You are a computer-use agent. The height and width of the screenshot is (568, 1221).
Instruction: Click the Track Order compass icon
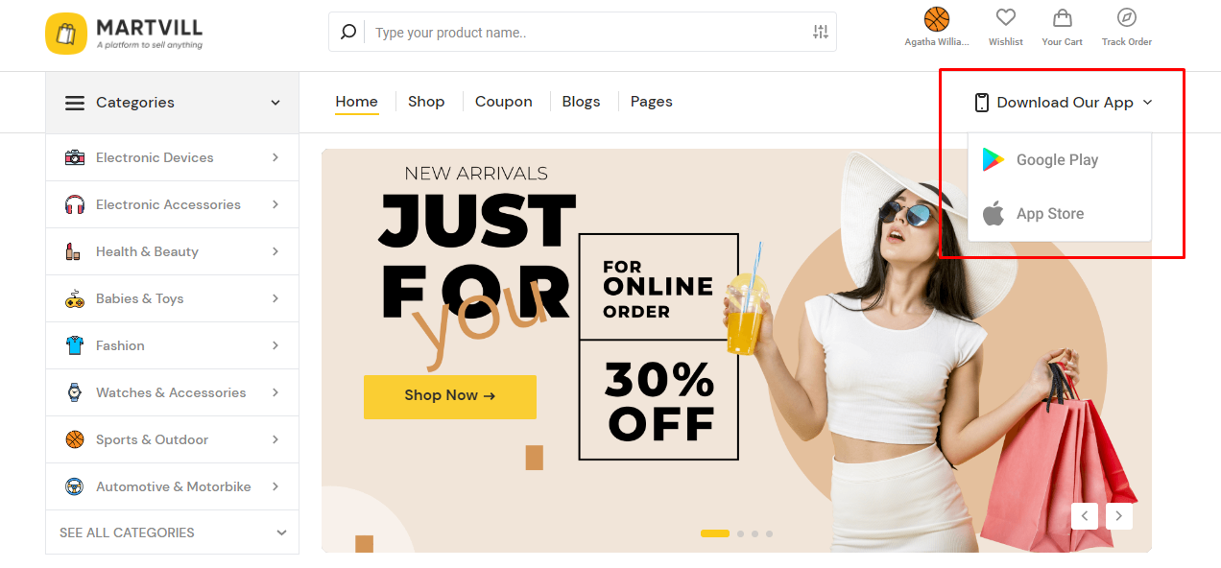pos(1127,18)
